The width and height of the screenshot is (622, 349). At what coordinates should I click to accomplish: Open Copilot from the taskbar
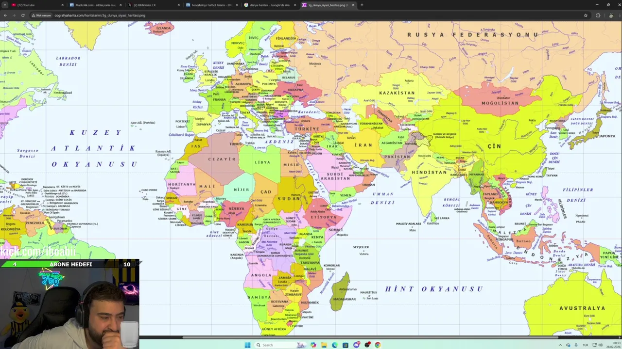click(313, 345)
